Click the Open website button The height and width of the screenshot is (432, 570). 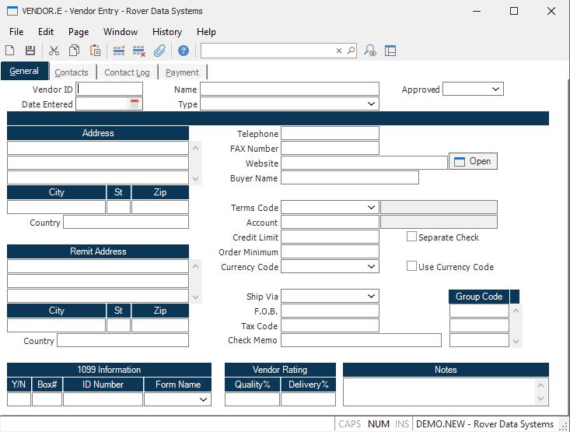click(x=473, y=161)
